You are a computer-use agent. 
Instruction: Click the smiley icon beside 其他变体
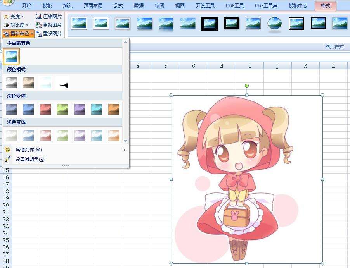pos(7,149)
